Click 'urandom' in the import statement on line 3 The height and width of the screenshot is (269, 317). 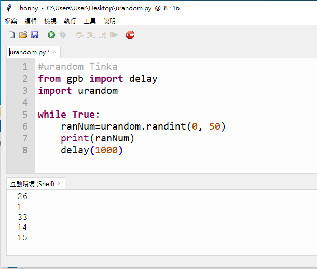98,91
